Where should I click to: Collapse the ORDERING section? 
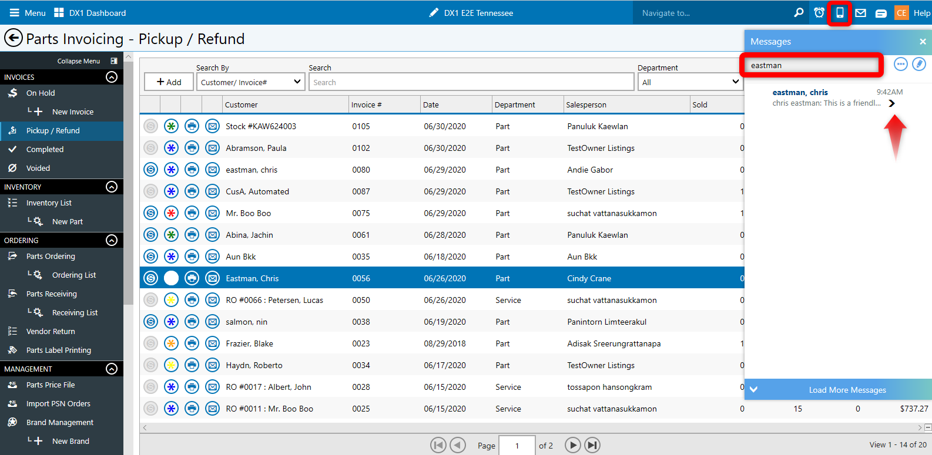[x=112, y=240]
